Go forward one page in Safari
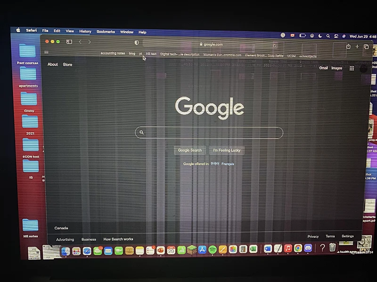377x282 pixels. coord(90,42)
